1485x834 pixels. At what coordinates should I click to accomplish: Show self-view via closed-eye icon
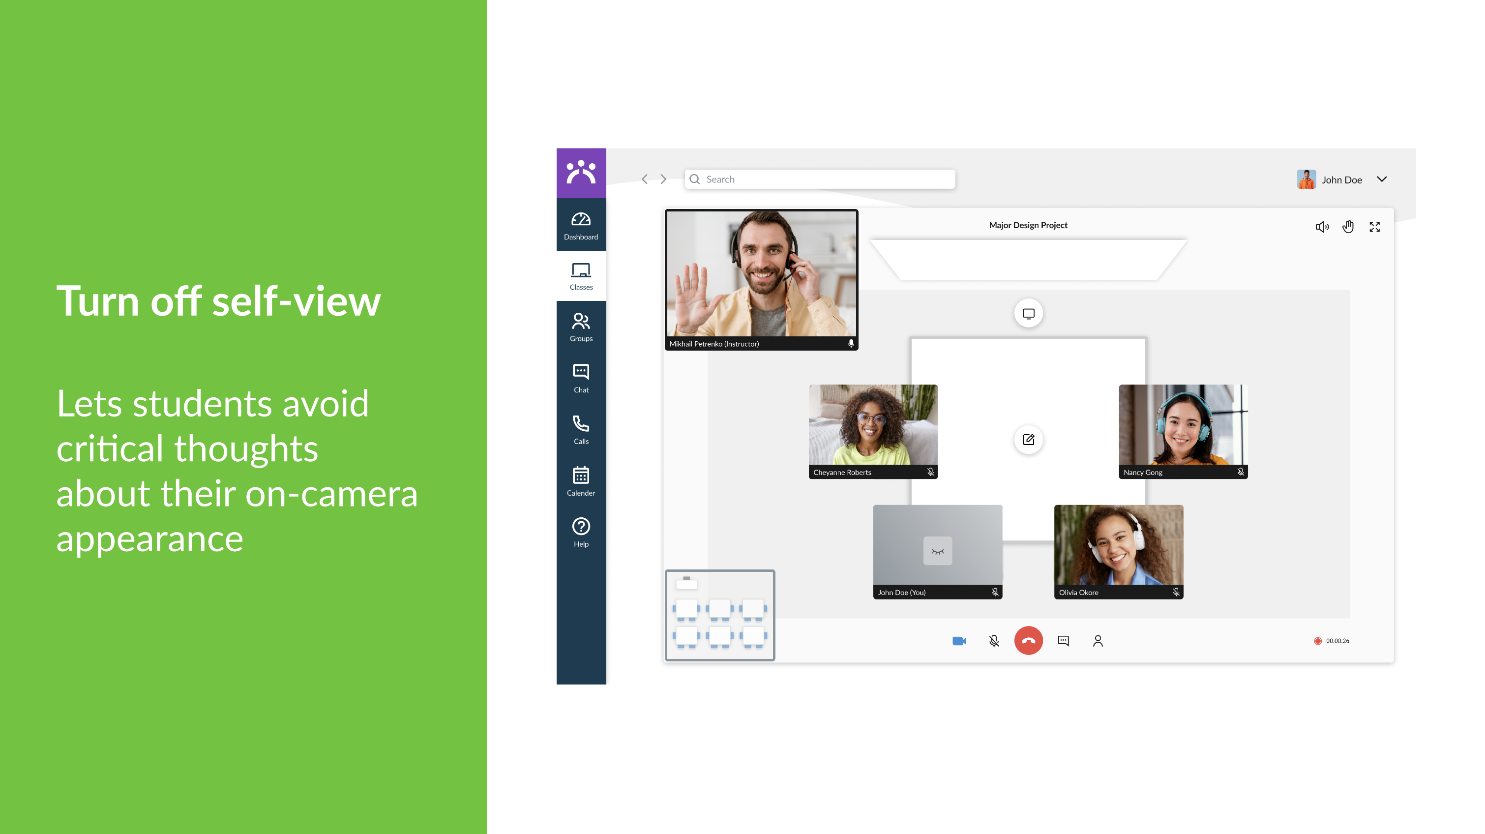tap(937, 551)
